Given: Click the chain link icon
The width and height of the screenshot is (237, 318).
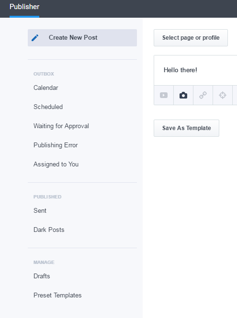Looking at the screenshot, I should (203, 95).
